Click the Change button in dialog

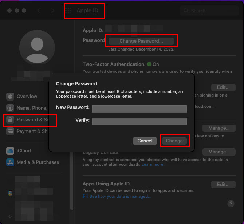click(x=174, y=141)
